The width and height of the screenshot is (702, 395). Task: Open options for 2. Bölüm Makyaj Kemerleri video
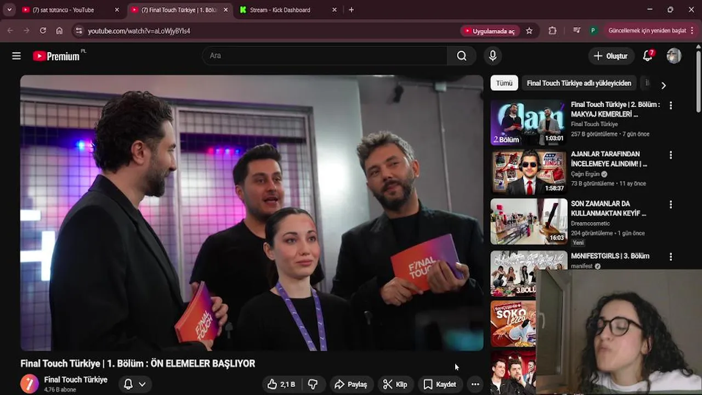(670, 105)
